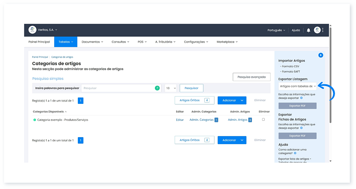Expand the top Adicionar button arrow

[x=242, y=101]
